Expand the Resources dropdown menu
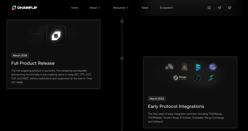 121,8
